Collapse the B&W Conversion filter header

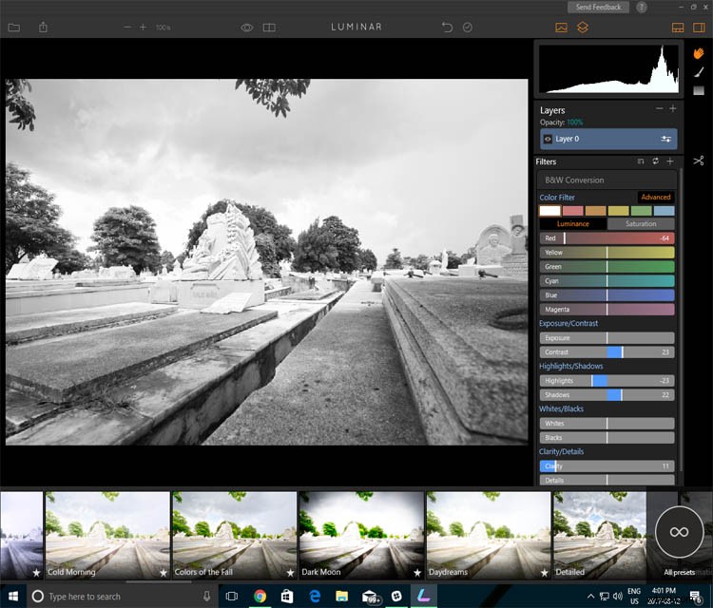click(x=607, y=180)
